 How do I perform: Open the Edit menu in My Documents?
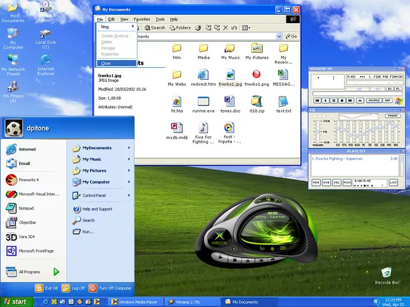[x=111, y=19]
